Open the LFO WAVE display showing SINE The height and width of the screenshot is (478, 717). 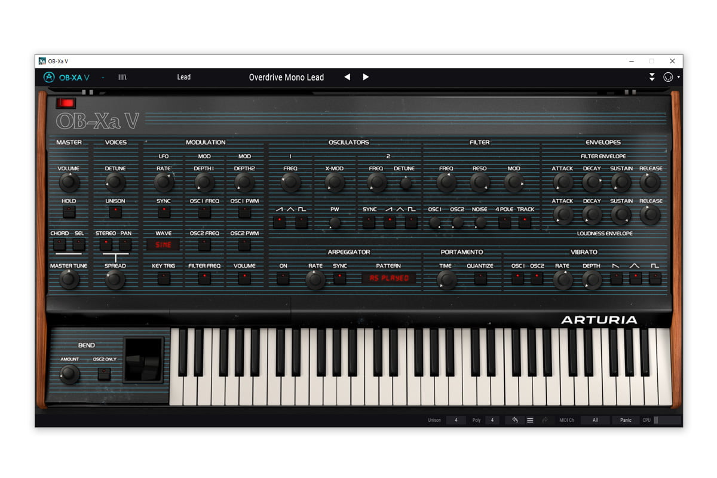tap(164, 245)
